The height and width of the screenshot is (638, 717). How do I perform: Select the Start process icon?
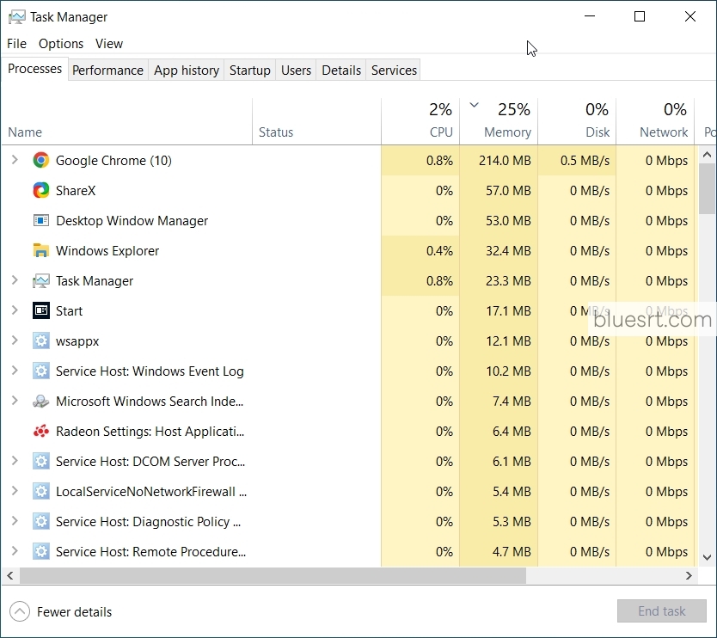[41, 310]
